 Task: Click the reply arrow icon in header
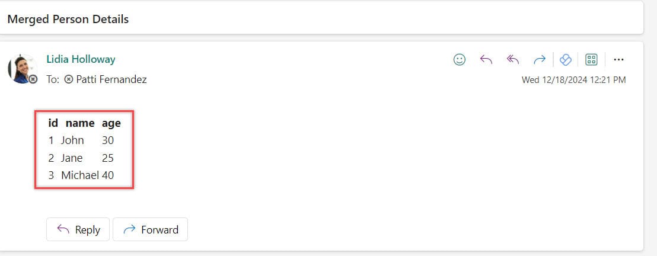coord(486,59)
